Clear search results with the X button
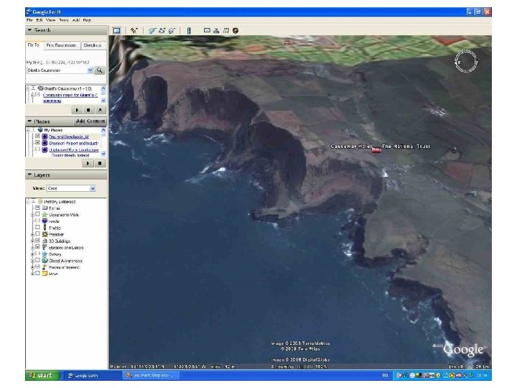 tap(100, 110)
